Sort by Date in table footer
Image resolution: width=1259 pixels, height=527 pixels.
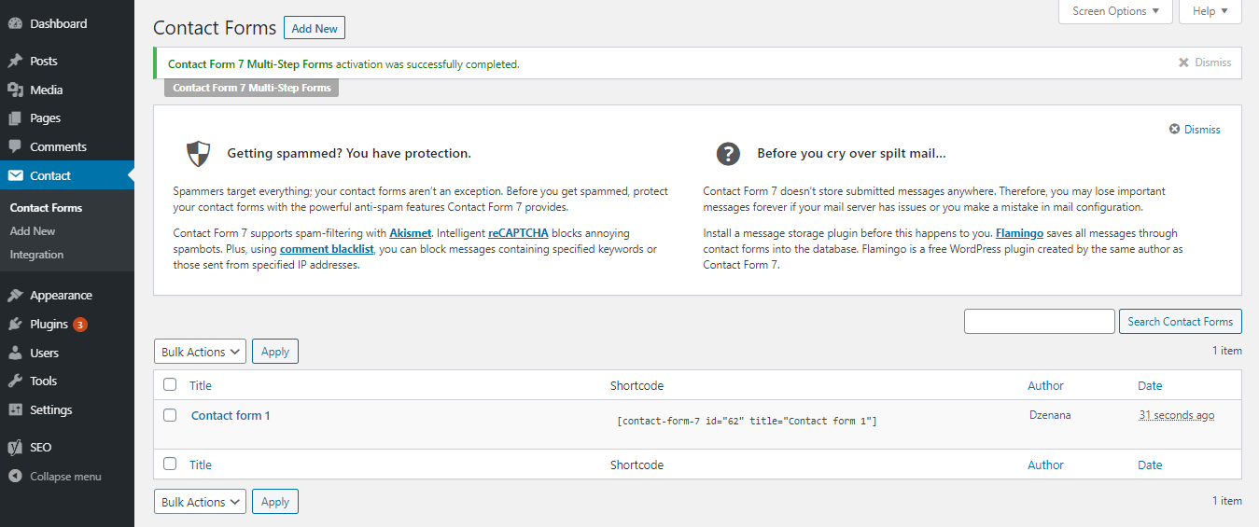1150,465
